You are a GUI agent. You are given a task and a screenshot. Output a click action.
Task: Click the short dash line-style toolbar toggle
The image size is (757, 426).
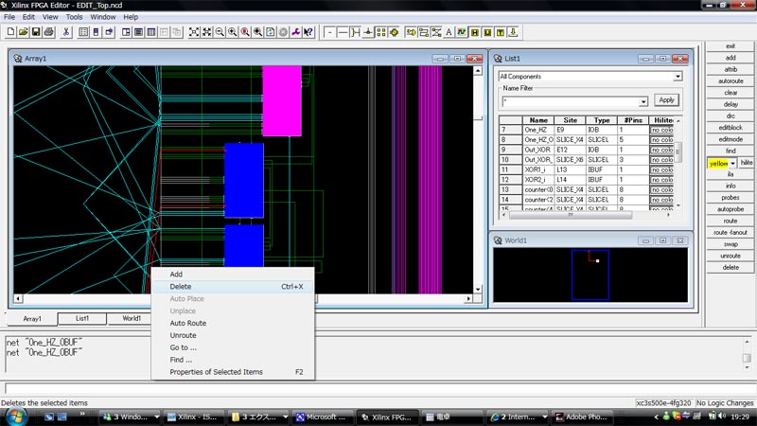[x=329, y=32]
